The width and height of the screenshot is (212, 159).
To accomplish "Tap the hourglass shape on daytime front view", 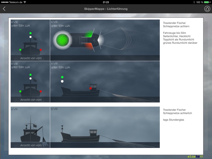I will [x=27, y=127].
